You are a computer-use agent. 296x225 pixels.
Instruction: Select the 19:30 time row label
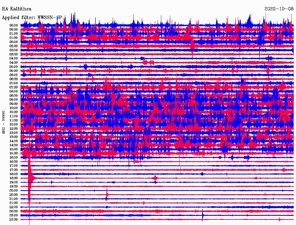click(14, 186)
